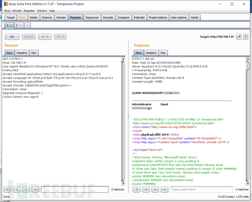Click the response 'Type a search term' field
The image size is (252, 202).
[x=202, y=189]
